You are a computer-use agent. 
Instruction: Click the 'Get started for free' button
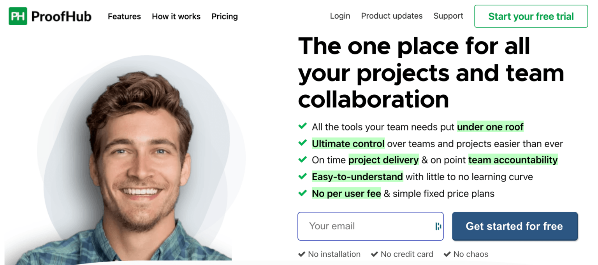[515, 226]
